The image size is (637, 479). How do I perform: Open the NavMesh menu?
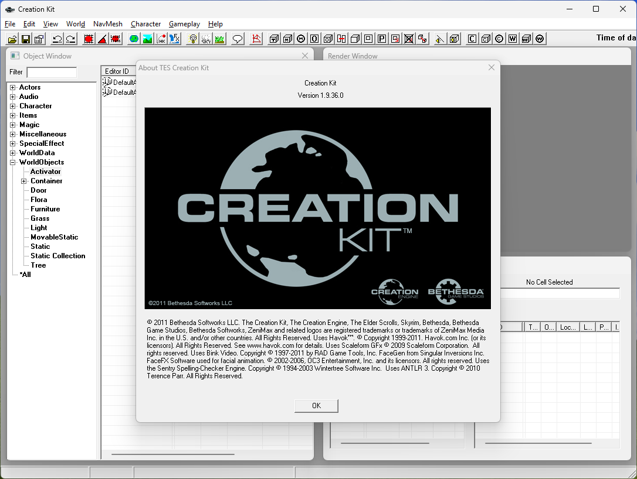click(x=108, y=24)
